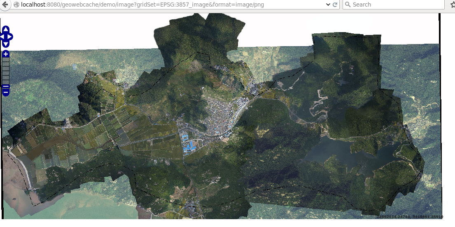Zoom in with the plus button
Screen dimensions: 455x227
pos(6,54)
